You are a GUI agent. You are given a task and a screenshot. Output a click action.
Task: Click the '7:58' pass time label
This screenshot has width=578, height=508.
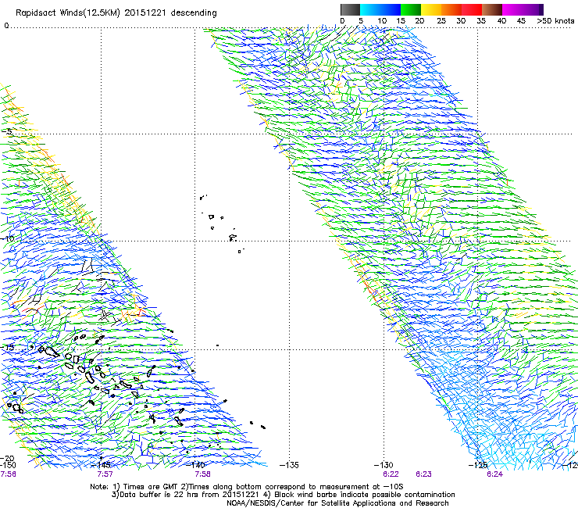coord(203,474)
